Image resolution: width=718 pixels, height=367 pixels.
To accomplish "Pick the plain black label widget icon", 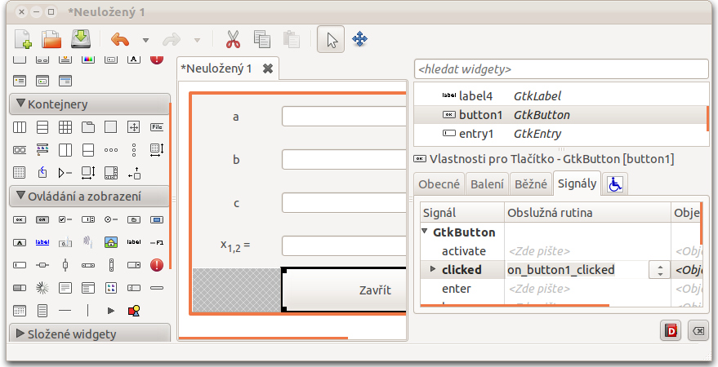I will [x=134, y=242].
